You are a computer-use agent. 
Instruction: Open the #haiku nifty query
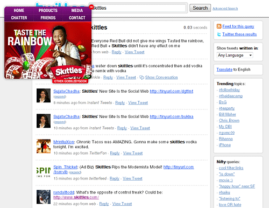224,192
